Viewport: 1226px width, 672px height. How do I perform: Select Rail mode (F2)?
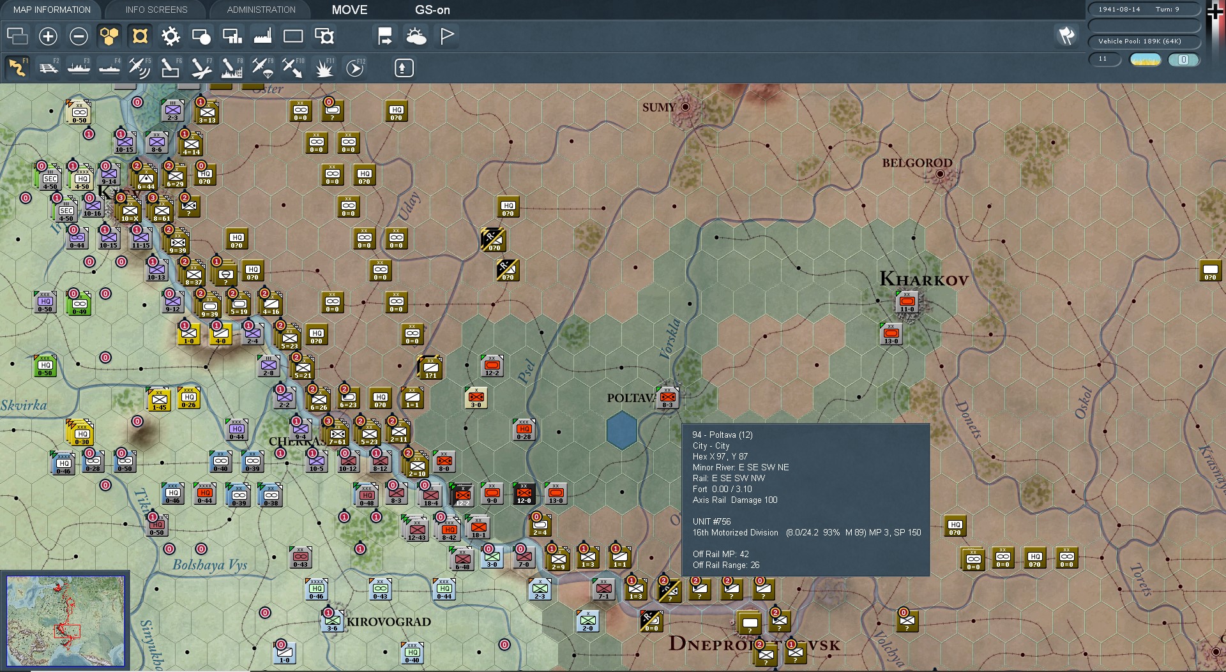(48, 68)
